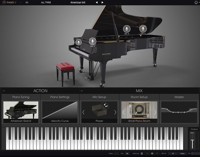
Task: Click the Panic button
Action: [182, 154]
